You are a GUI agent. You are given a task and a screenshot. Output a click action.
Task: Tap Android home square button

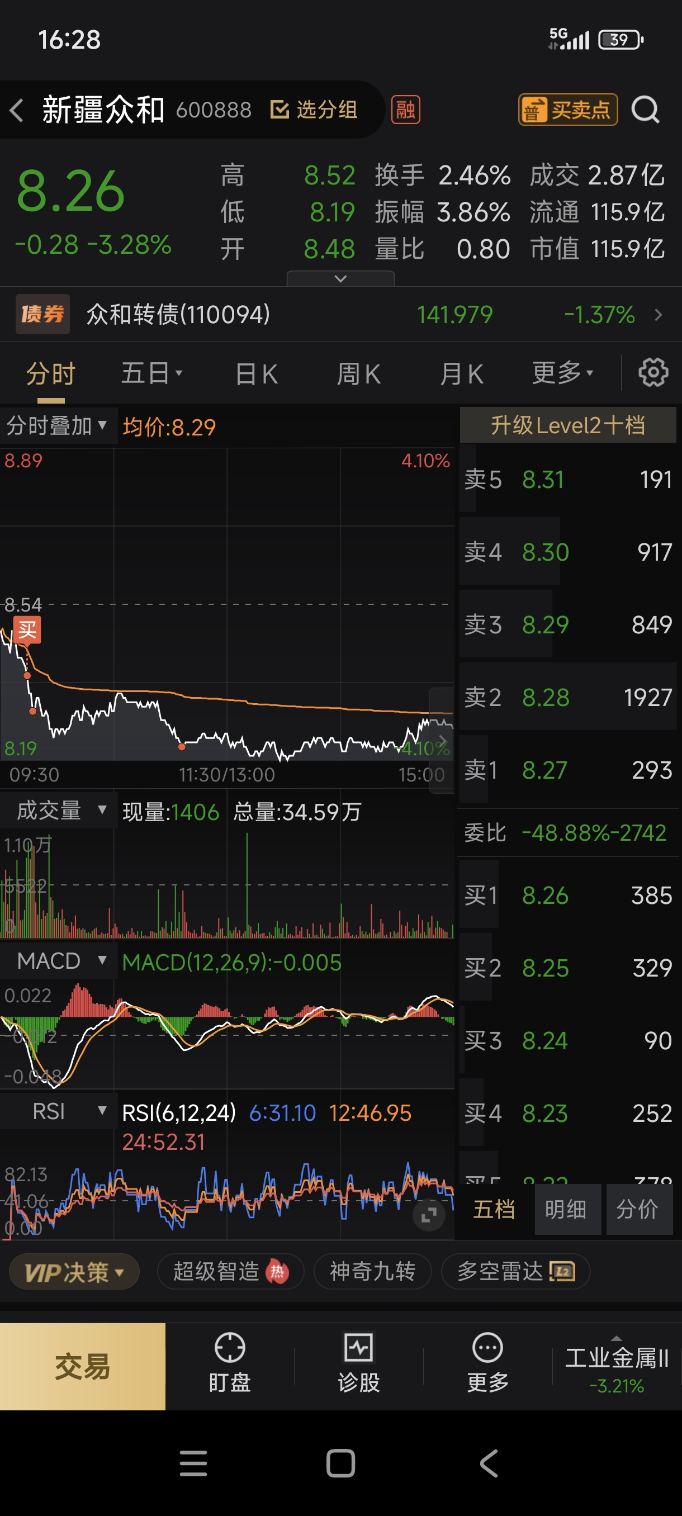340,1463
